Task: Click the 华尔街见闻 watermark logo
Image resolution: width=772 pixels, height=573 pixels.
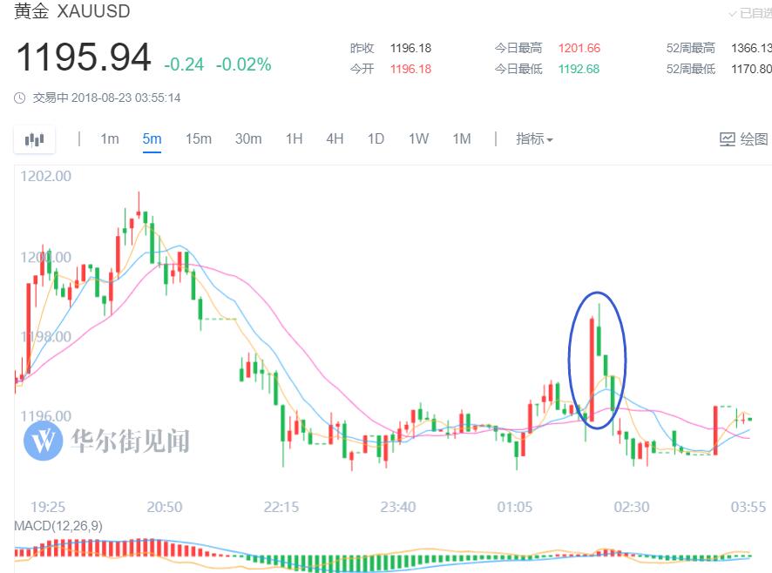Action: [43, 441]
